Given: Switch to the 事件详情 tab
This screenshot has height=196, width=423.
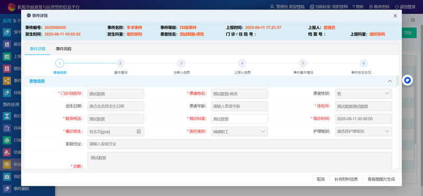Looking at the screenshot, I should (x=38, y=49).
